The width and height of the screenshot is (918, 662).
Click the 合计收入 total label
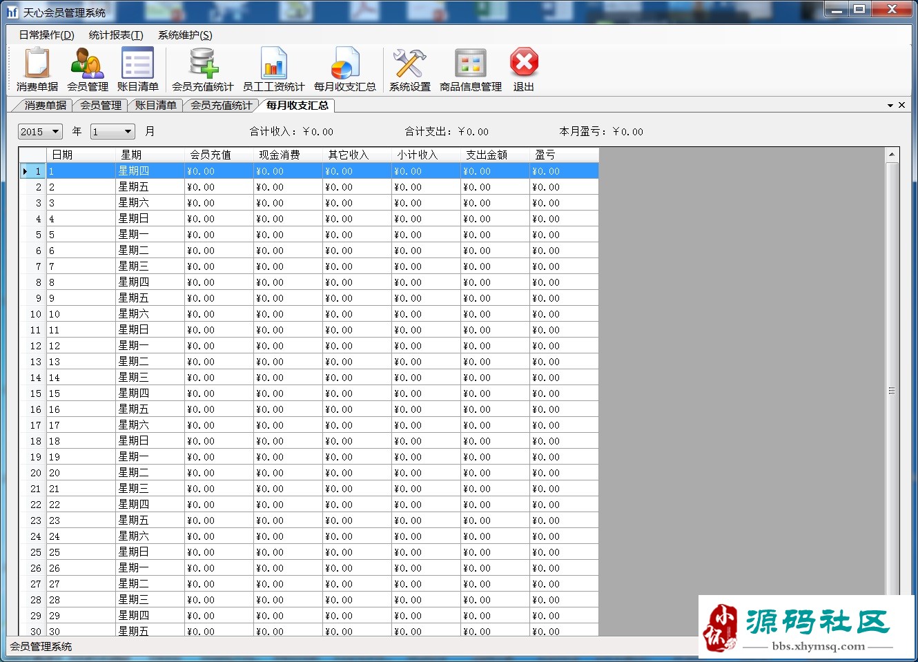[291, 131]
